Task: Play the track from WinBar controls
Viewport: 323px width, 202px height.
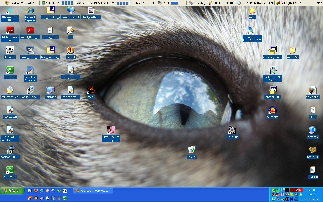Action: (219, 3)
